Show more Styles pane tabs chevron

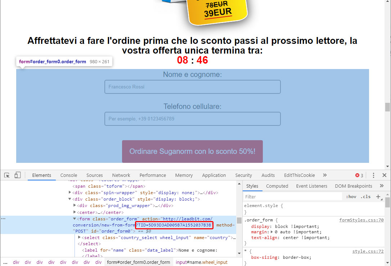click(382, 186)
